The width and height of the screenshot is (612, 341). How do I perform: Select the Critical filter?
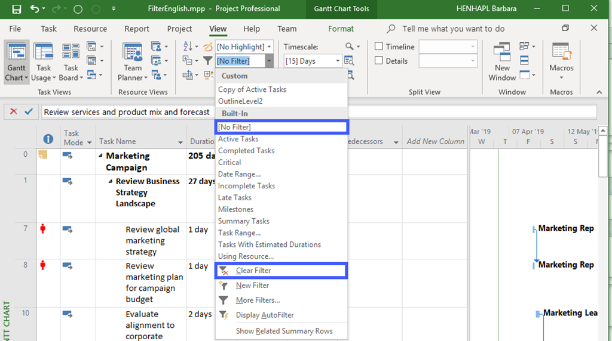281,162
